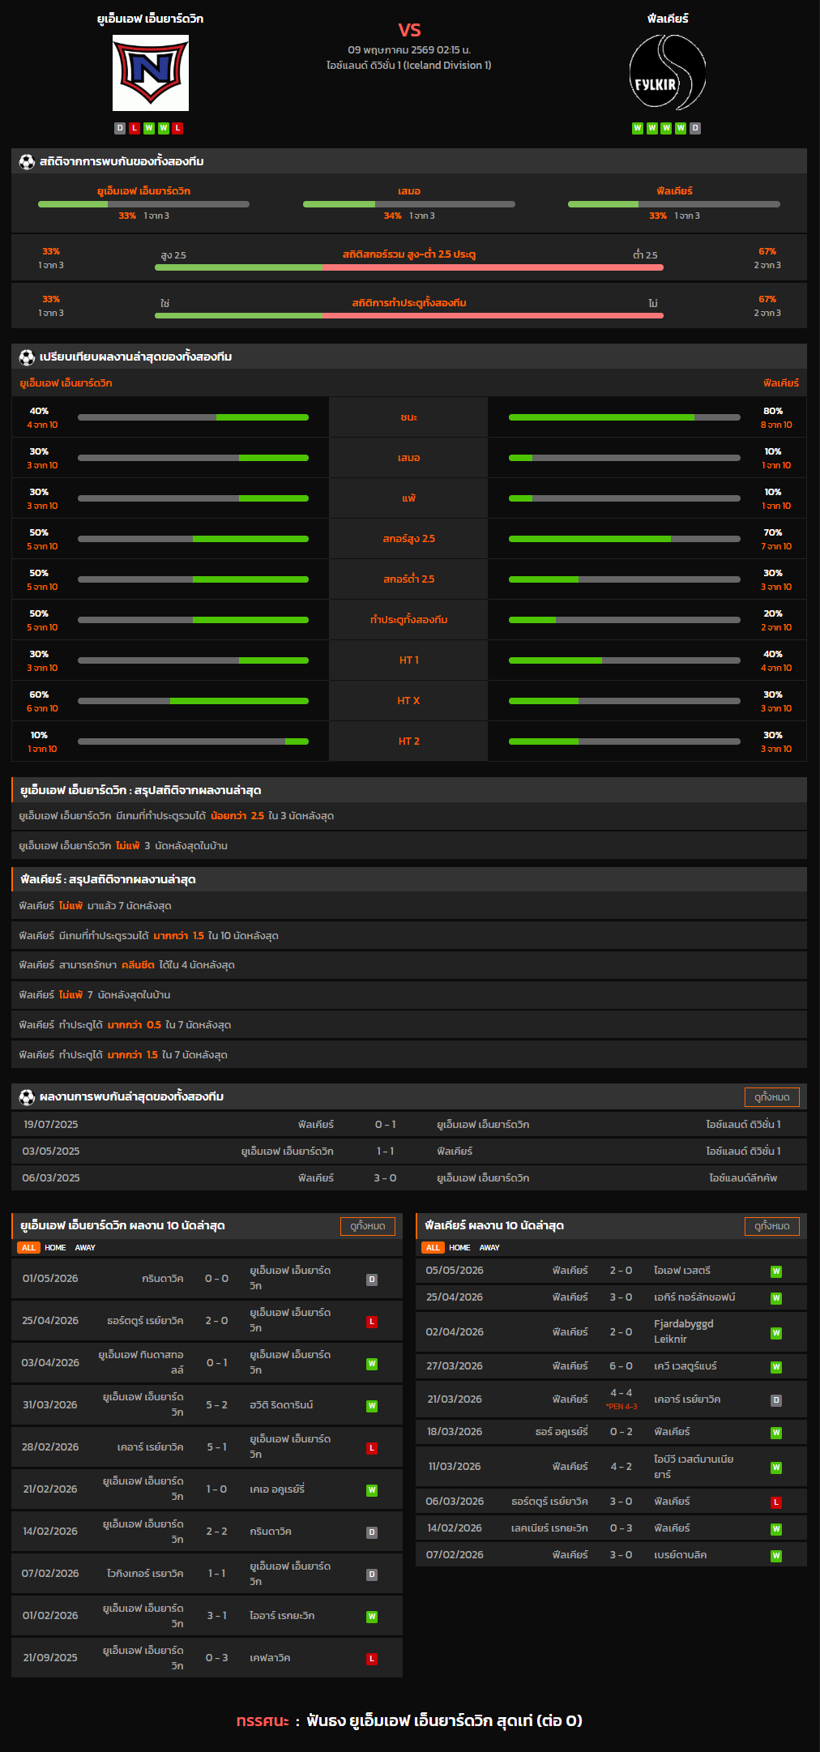Click the over-under 2.5 goals progress bar
Screen dimensions: 820x1752
pos(409,267)
